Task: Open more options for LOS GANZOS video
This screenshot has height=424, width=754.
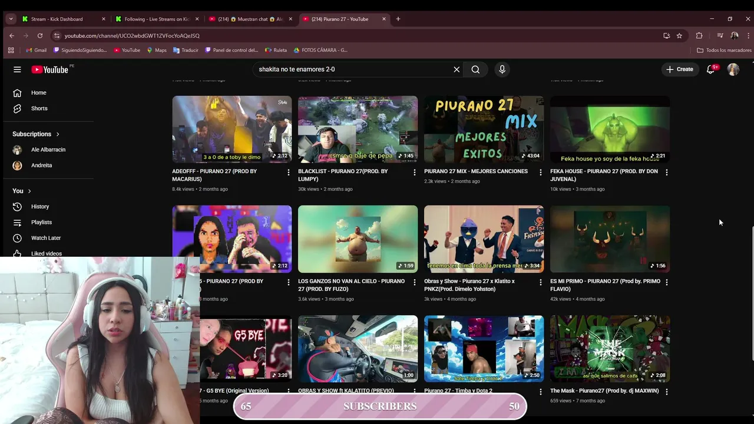Action: (414, 282)
